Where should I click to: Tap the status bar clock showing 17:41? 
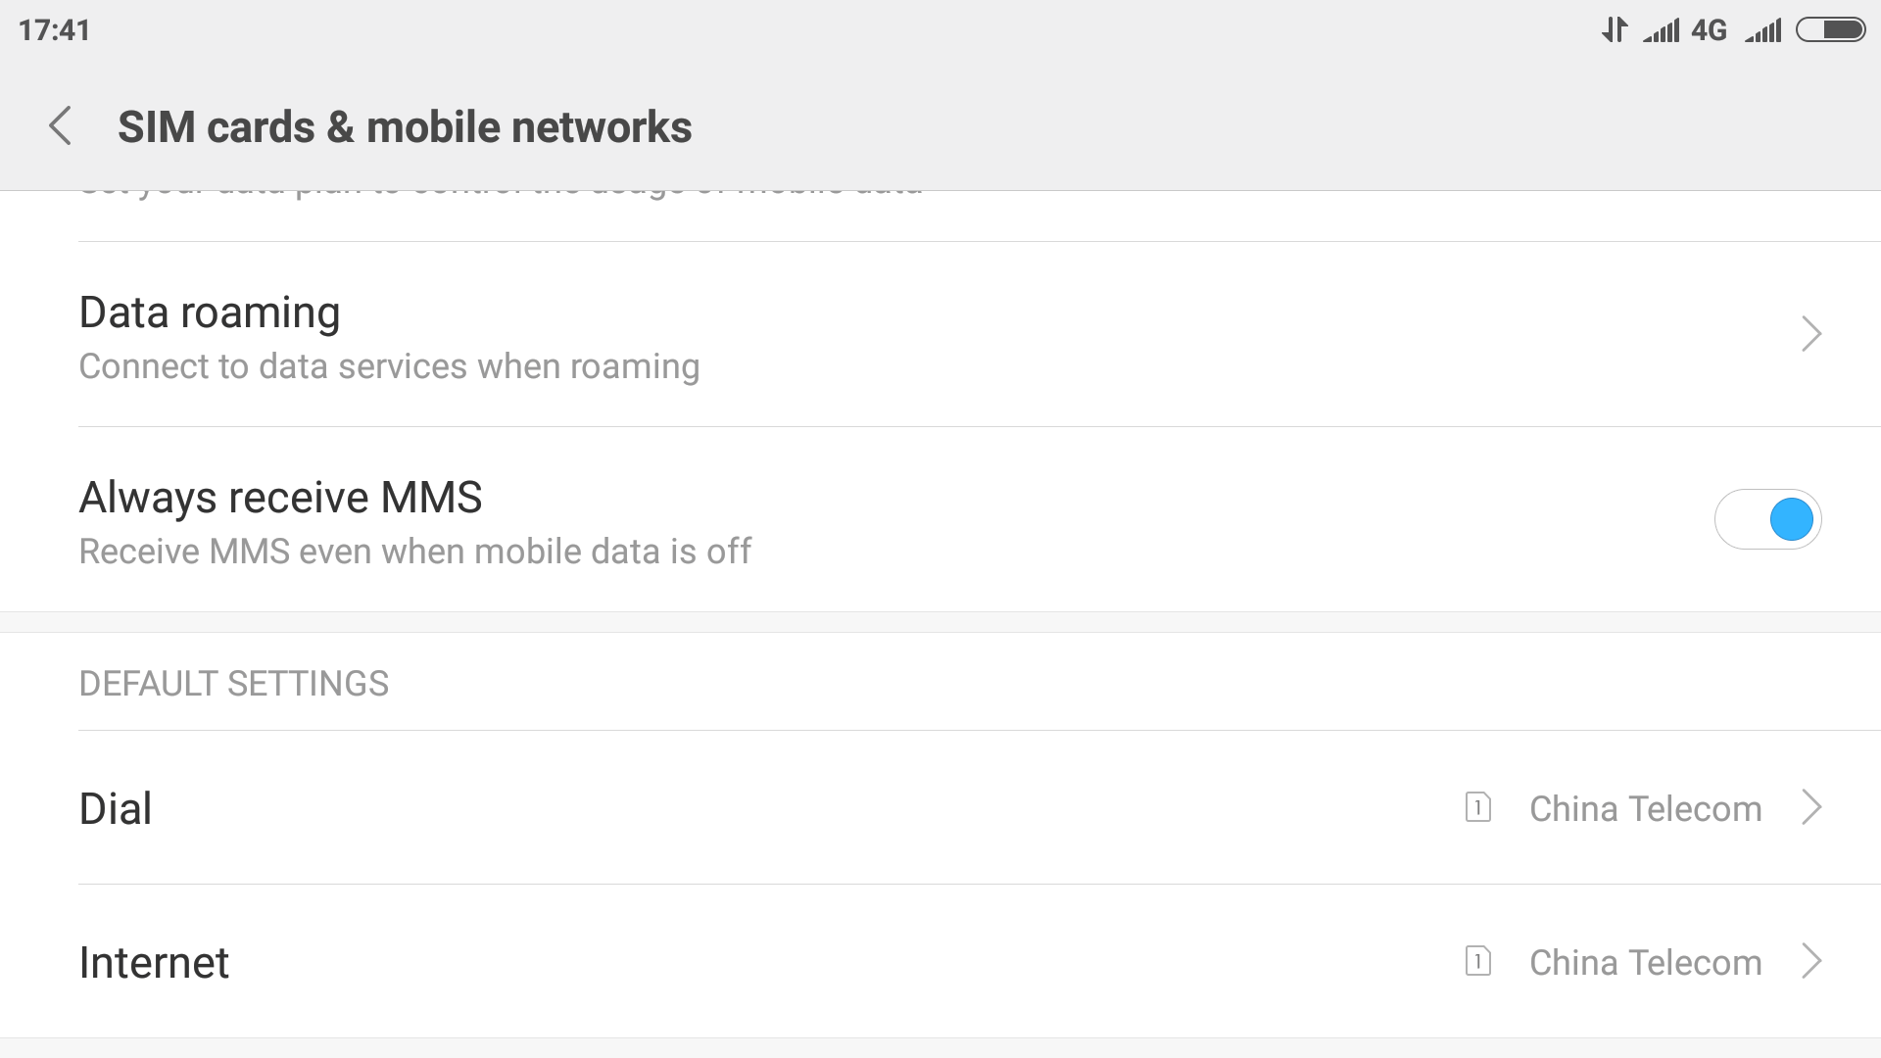54,30
